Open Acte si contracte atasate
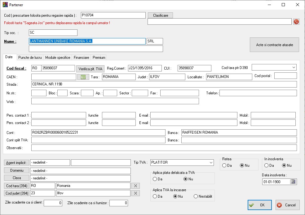305x215 pixels. (x=274, y=45)
